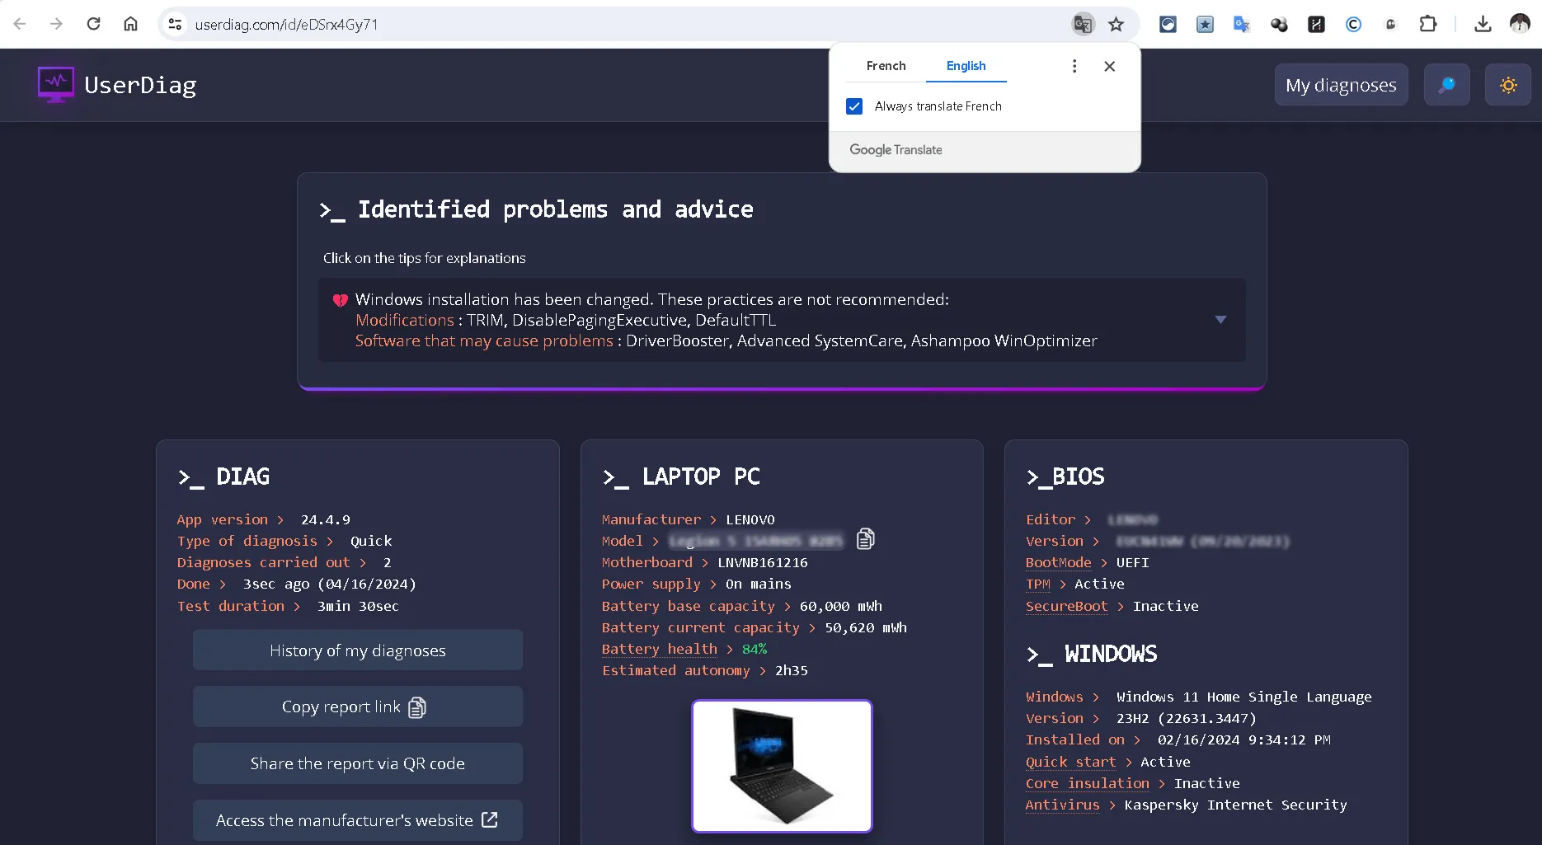Click Share the report via QR code
This screenshot has width=1542, height=845.
click(x=357, y=763)
